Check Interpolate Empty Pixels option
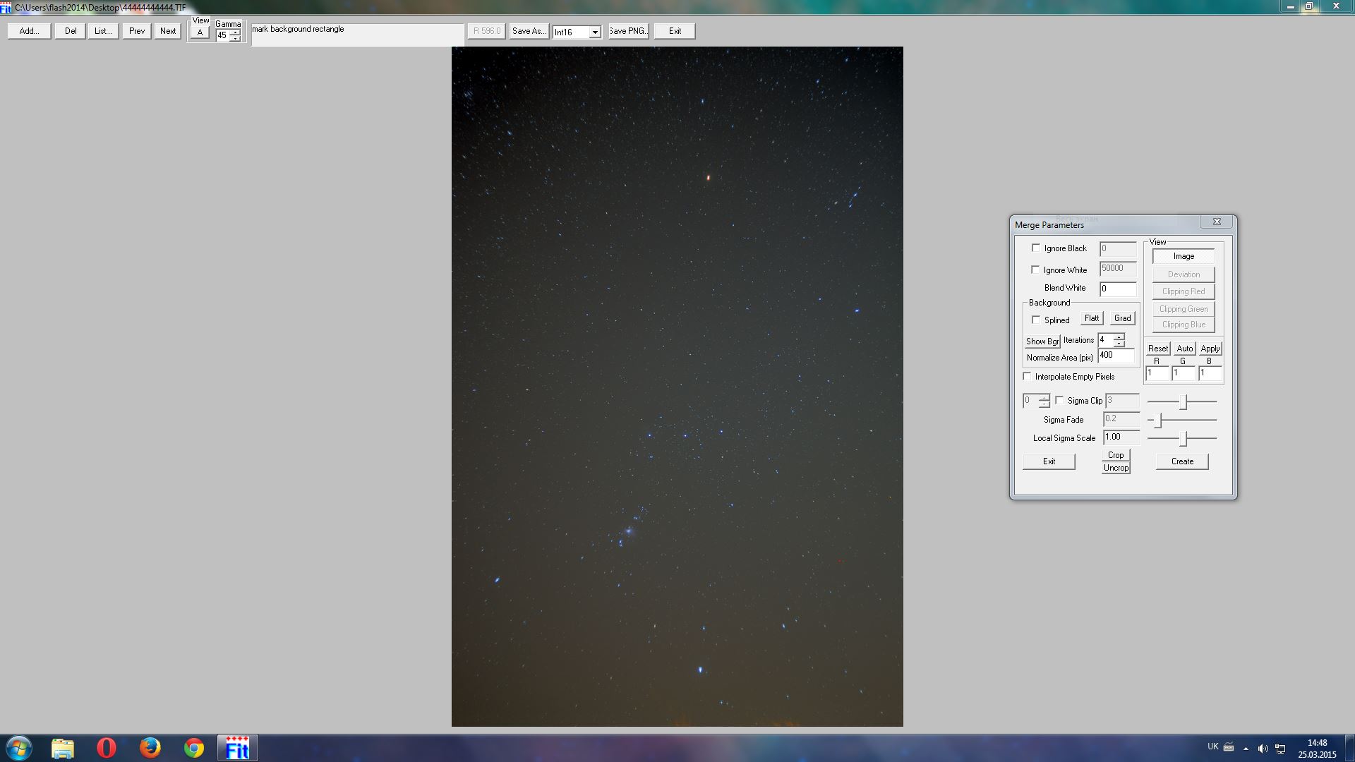This screenshot has height=762, width=1355. [1028, 376]
